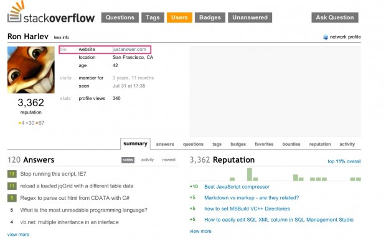Open the Tags navigation item
Viewport: 386px width, 239px height.
153,17
